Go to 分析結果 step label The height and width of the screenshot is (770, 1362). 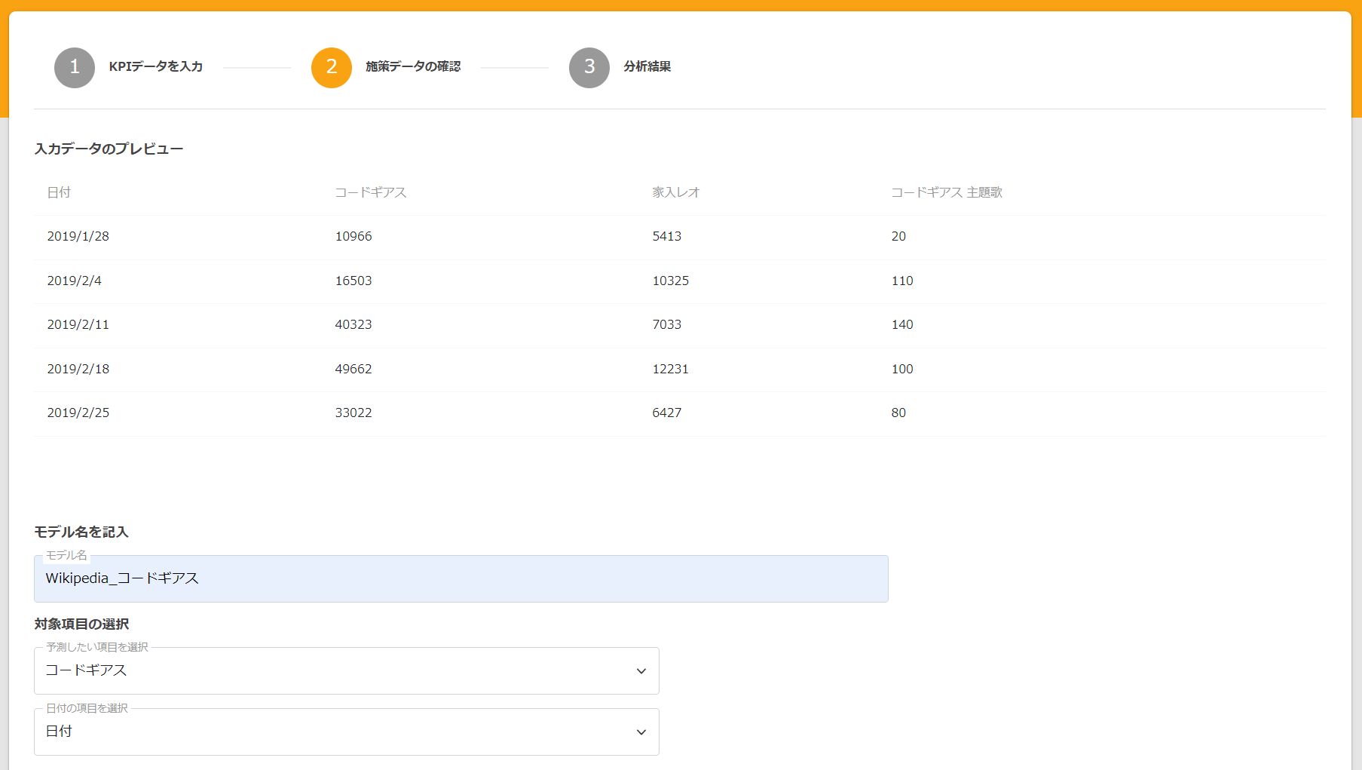coord(647,66)
